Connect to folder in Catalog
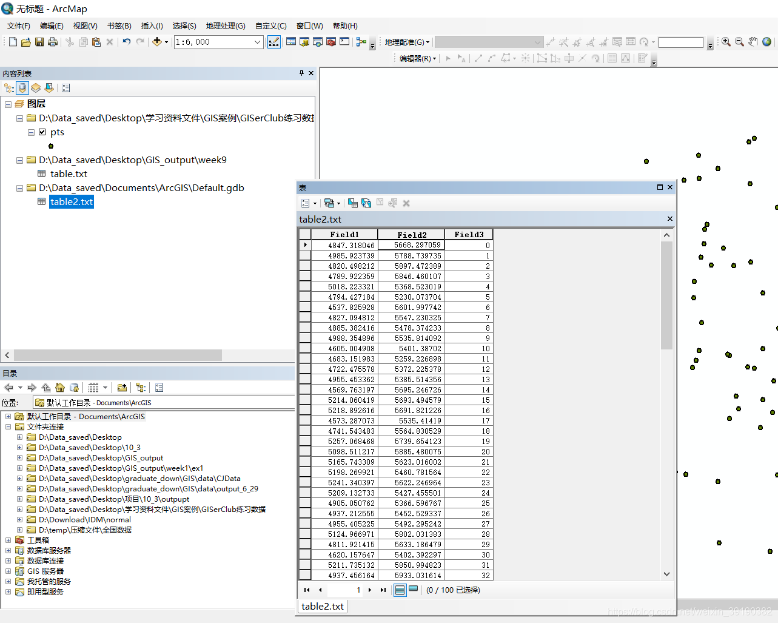 pos(122,388)
